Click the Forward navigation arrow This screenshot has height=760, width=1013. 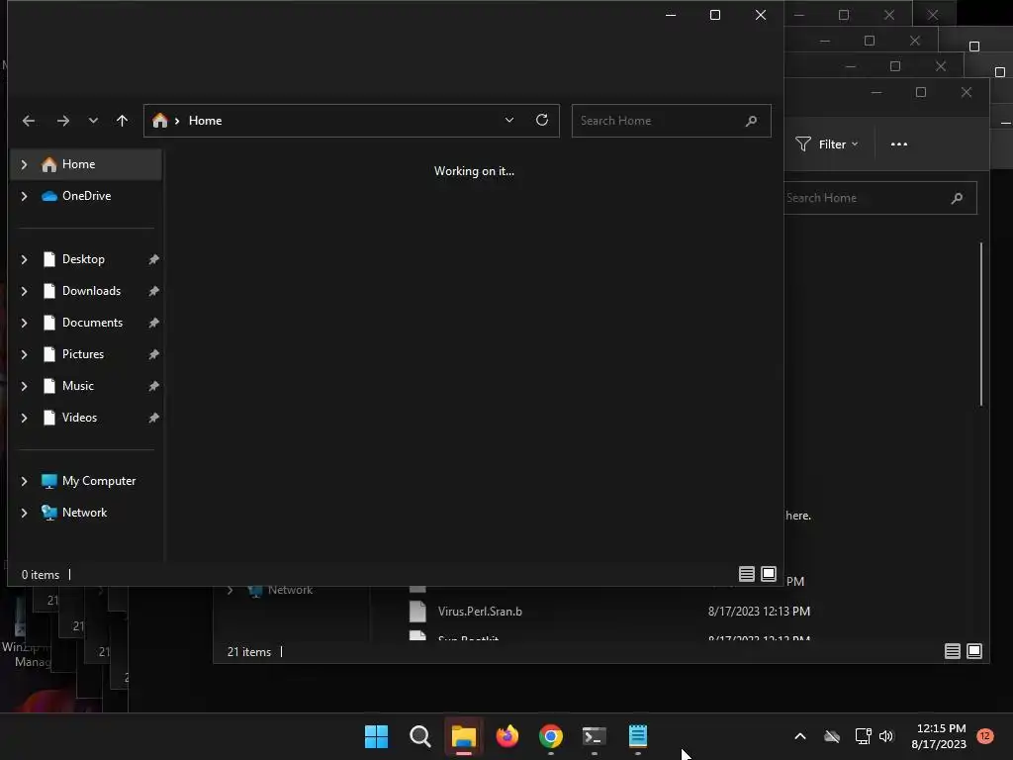tap(62, 121)
